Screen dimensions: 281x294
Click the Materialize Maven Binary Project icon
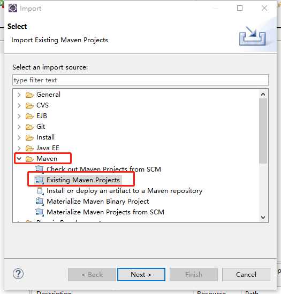40,202
